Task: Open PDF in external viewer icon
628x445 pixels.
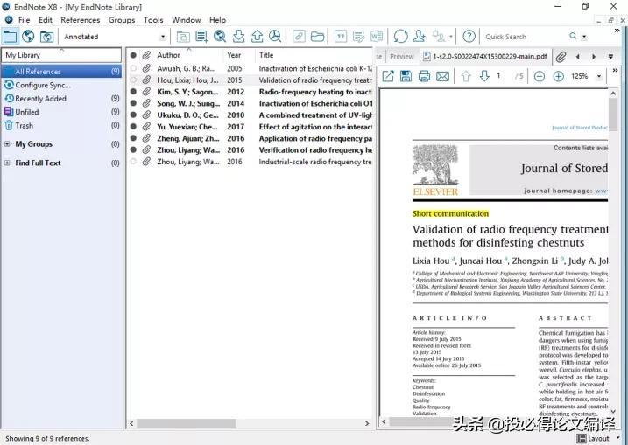Action: point(388,76)
